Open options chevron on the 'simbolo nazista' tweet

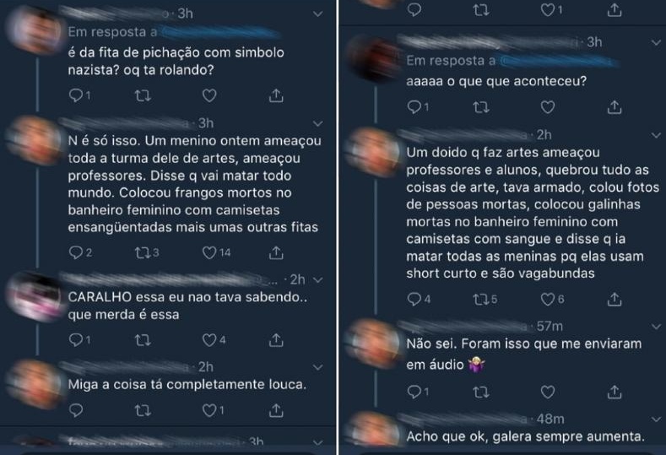click(317, 14)
